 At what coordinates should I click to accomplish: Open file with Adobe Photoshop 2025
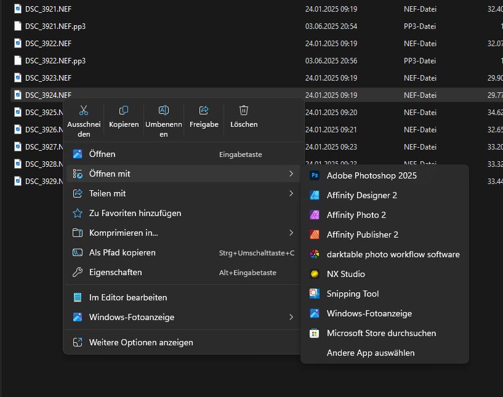point(371,175)
